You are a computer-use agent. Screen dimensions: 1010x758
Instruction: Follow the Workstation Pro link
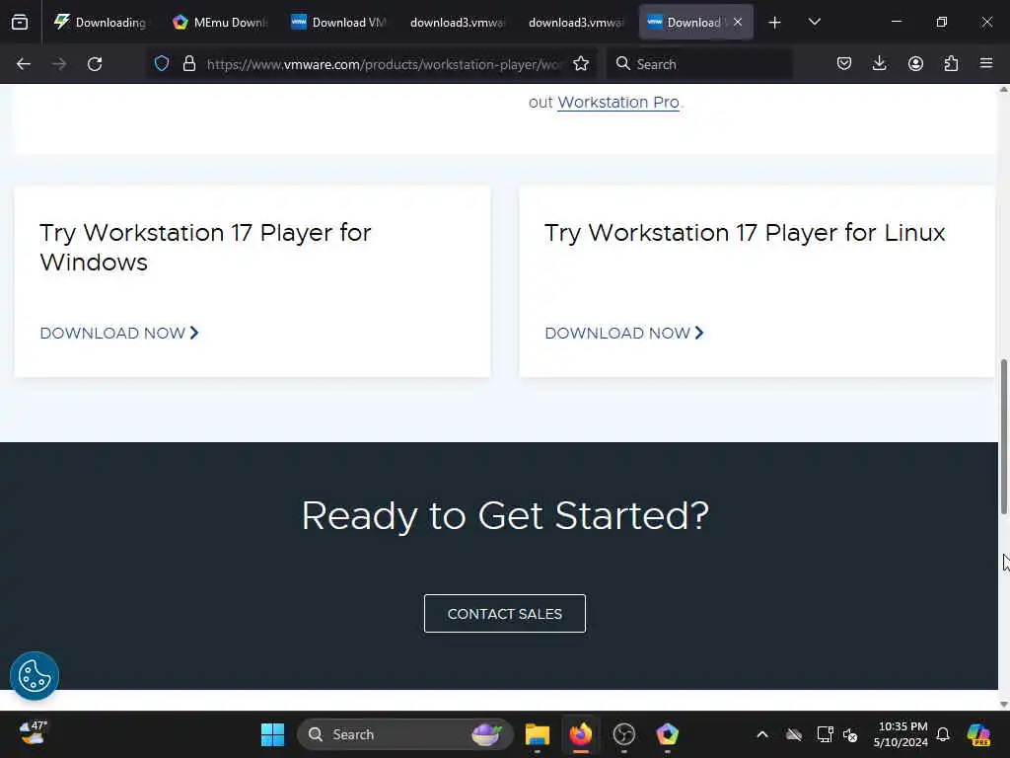click(x=617, y=103)
